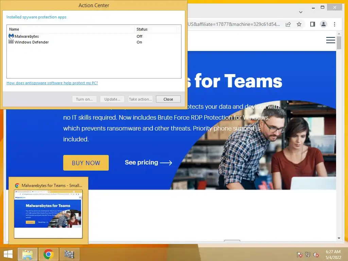Select the Windows Defender row text
This screenshot has width=348, height=261.
tap(32, 42)
